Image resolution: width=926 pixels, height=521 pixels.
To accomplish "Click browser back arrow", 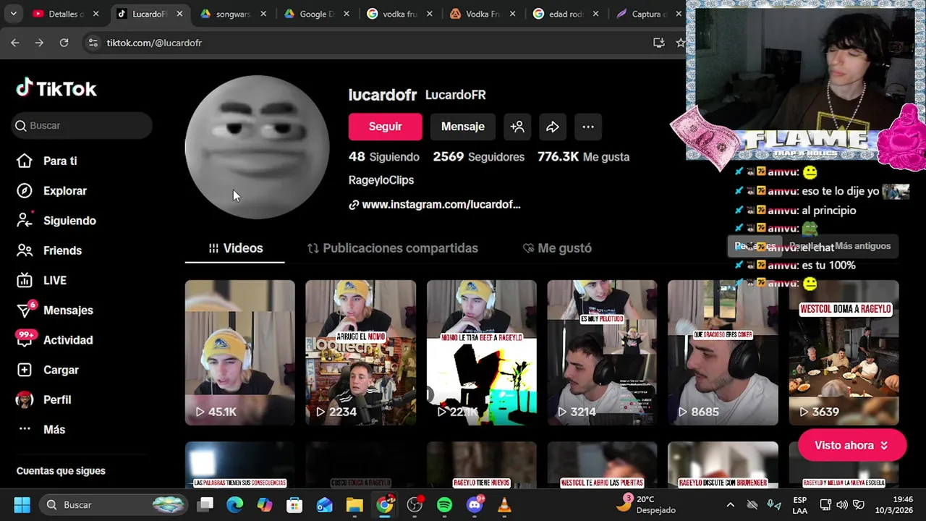I will (15, 43).
